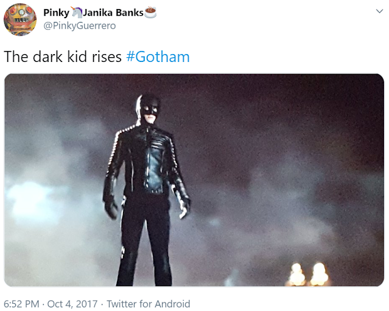Click the word "rises" in tweet text
Viewport: 389px width, 311px height.
click(x=107, y=57)
